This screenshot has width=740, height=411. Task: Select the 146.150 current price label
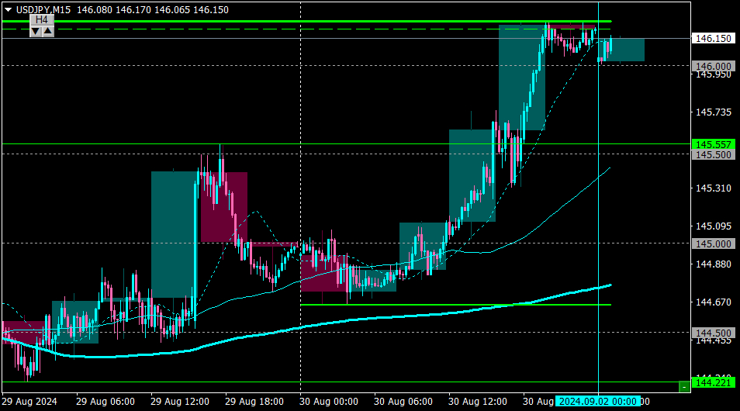coord(713,38)
